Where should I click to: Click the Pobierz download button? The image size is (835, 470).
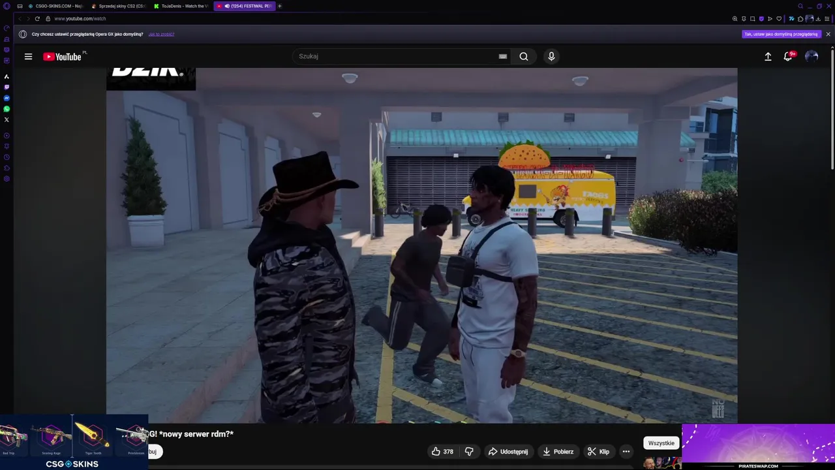tap(558, 452)
